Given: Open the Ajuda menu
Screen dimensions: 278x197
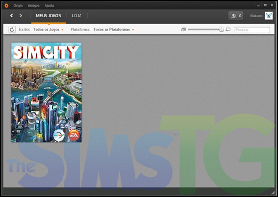Looking at the screenshot, I should [49, 6].
